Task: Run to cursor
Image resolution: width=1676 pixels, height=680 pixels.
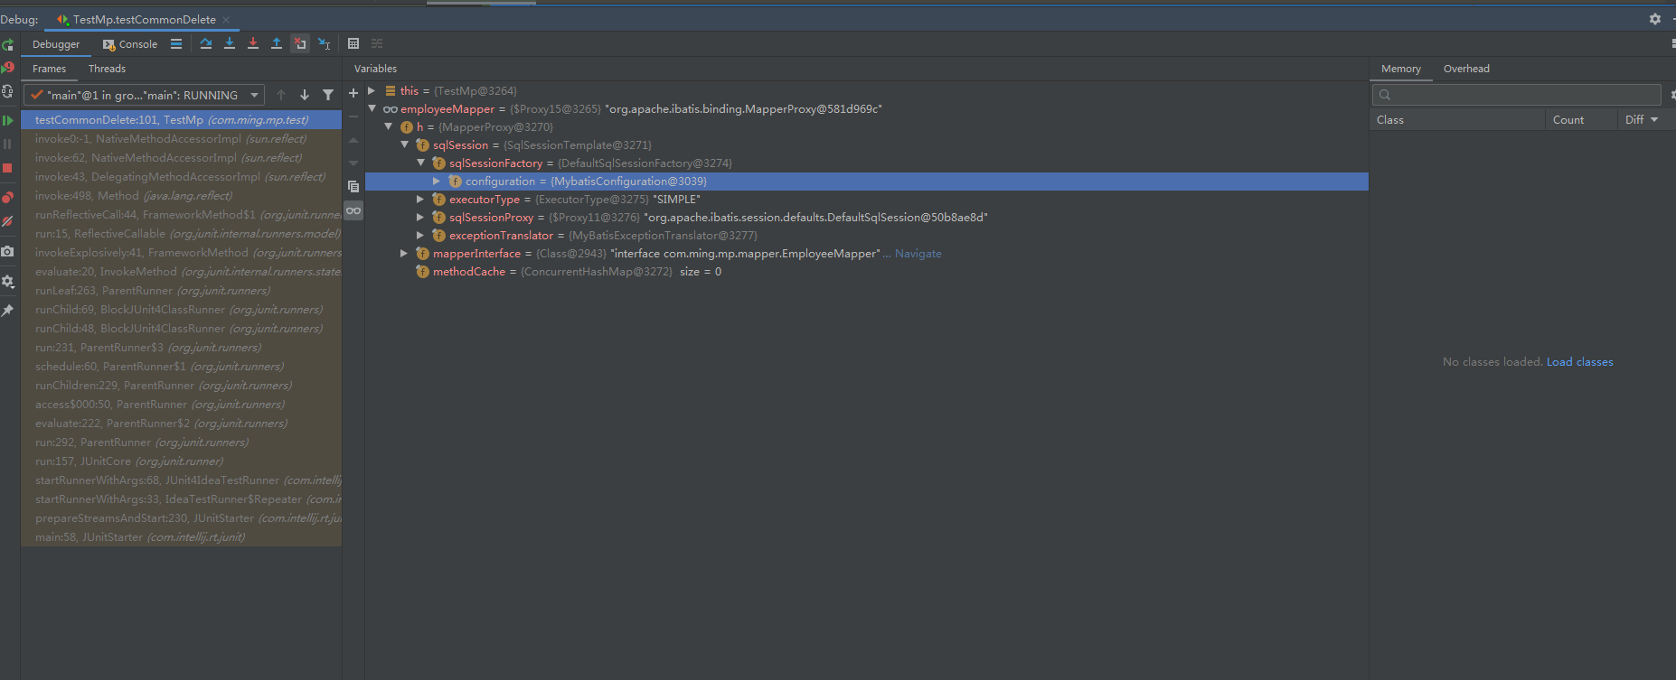Action: tap(325, 43)
